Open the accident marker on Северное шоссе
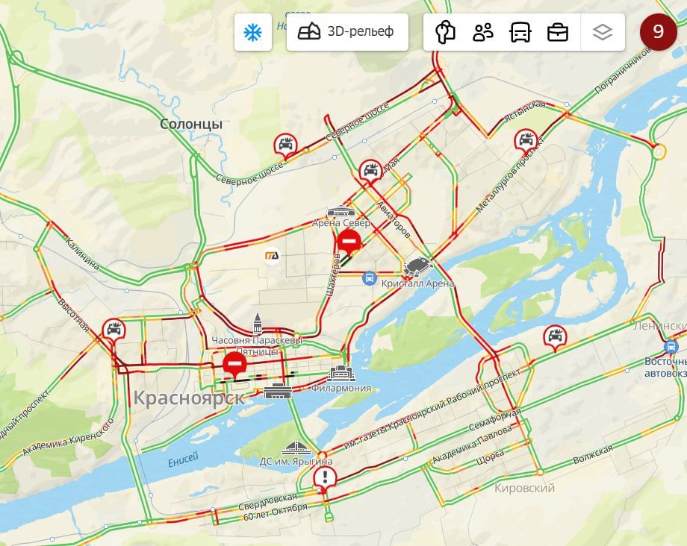The width and height of the screenshot is (687, 546). (286, 146)
